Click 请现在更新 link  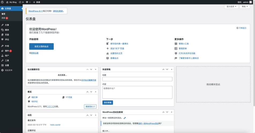point(58,11)
